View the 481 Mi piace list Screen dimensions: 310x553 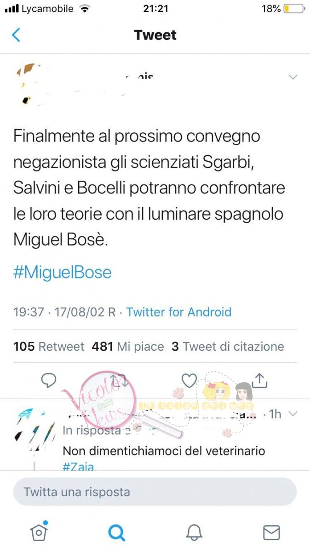coord(128,347)
